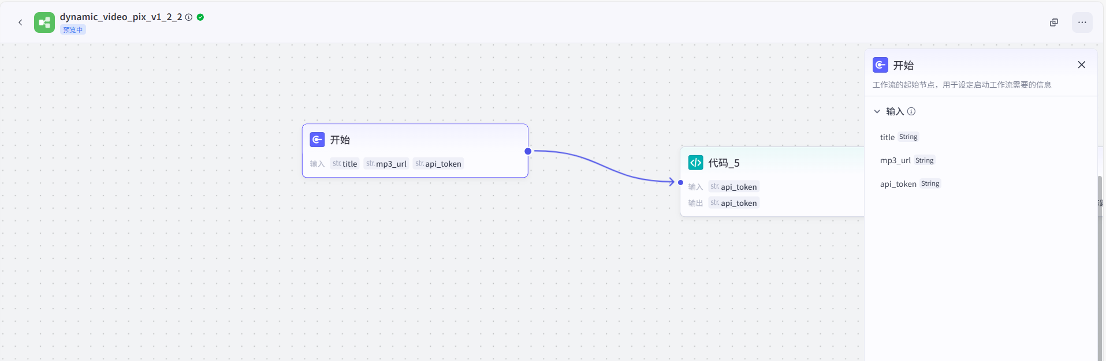
Task: Click the back arrow in the header
Action: point(20,22)
